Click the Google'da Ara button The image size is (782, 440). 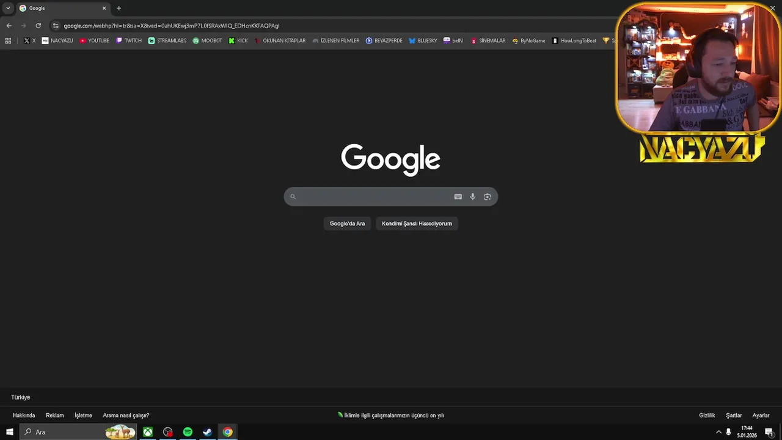click(x=347, y=224)
